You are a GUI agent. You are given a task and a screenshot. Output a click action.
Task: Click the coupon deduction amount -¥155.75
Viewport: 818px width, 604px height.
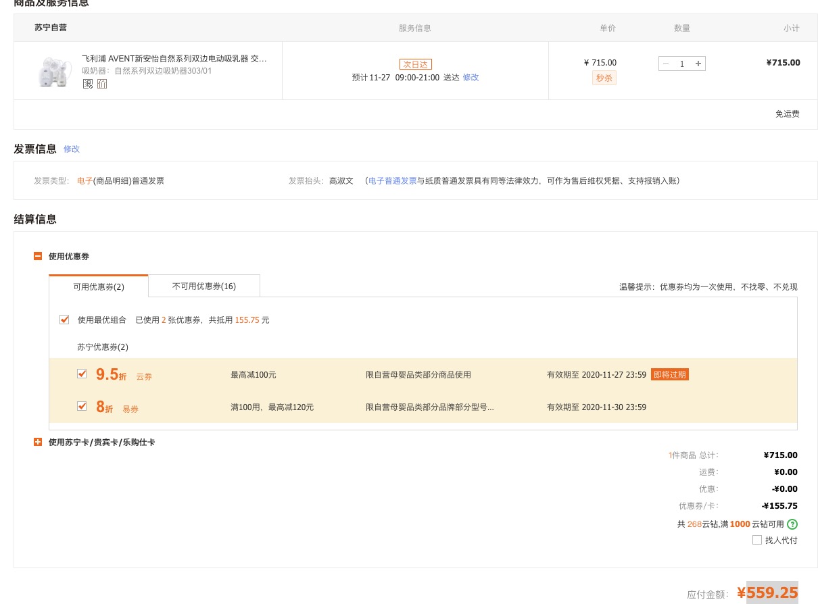coord(779,506)
